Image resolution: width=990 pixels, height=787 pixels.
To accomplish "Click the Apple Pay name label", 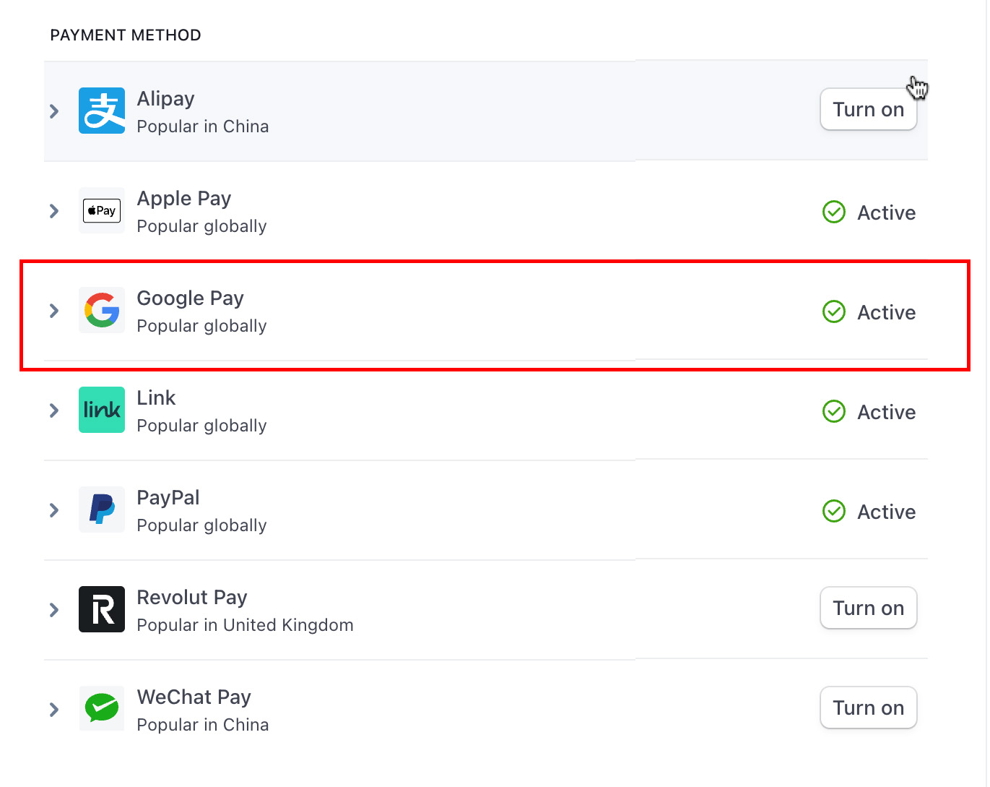I will tap(184, 199).
